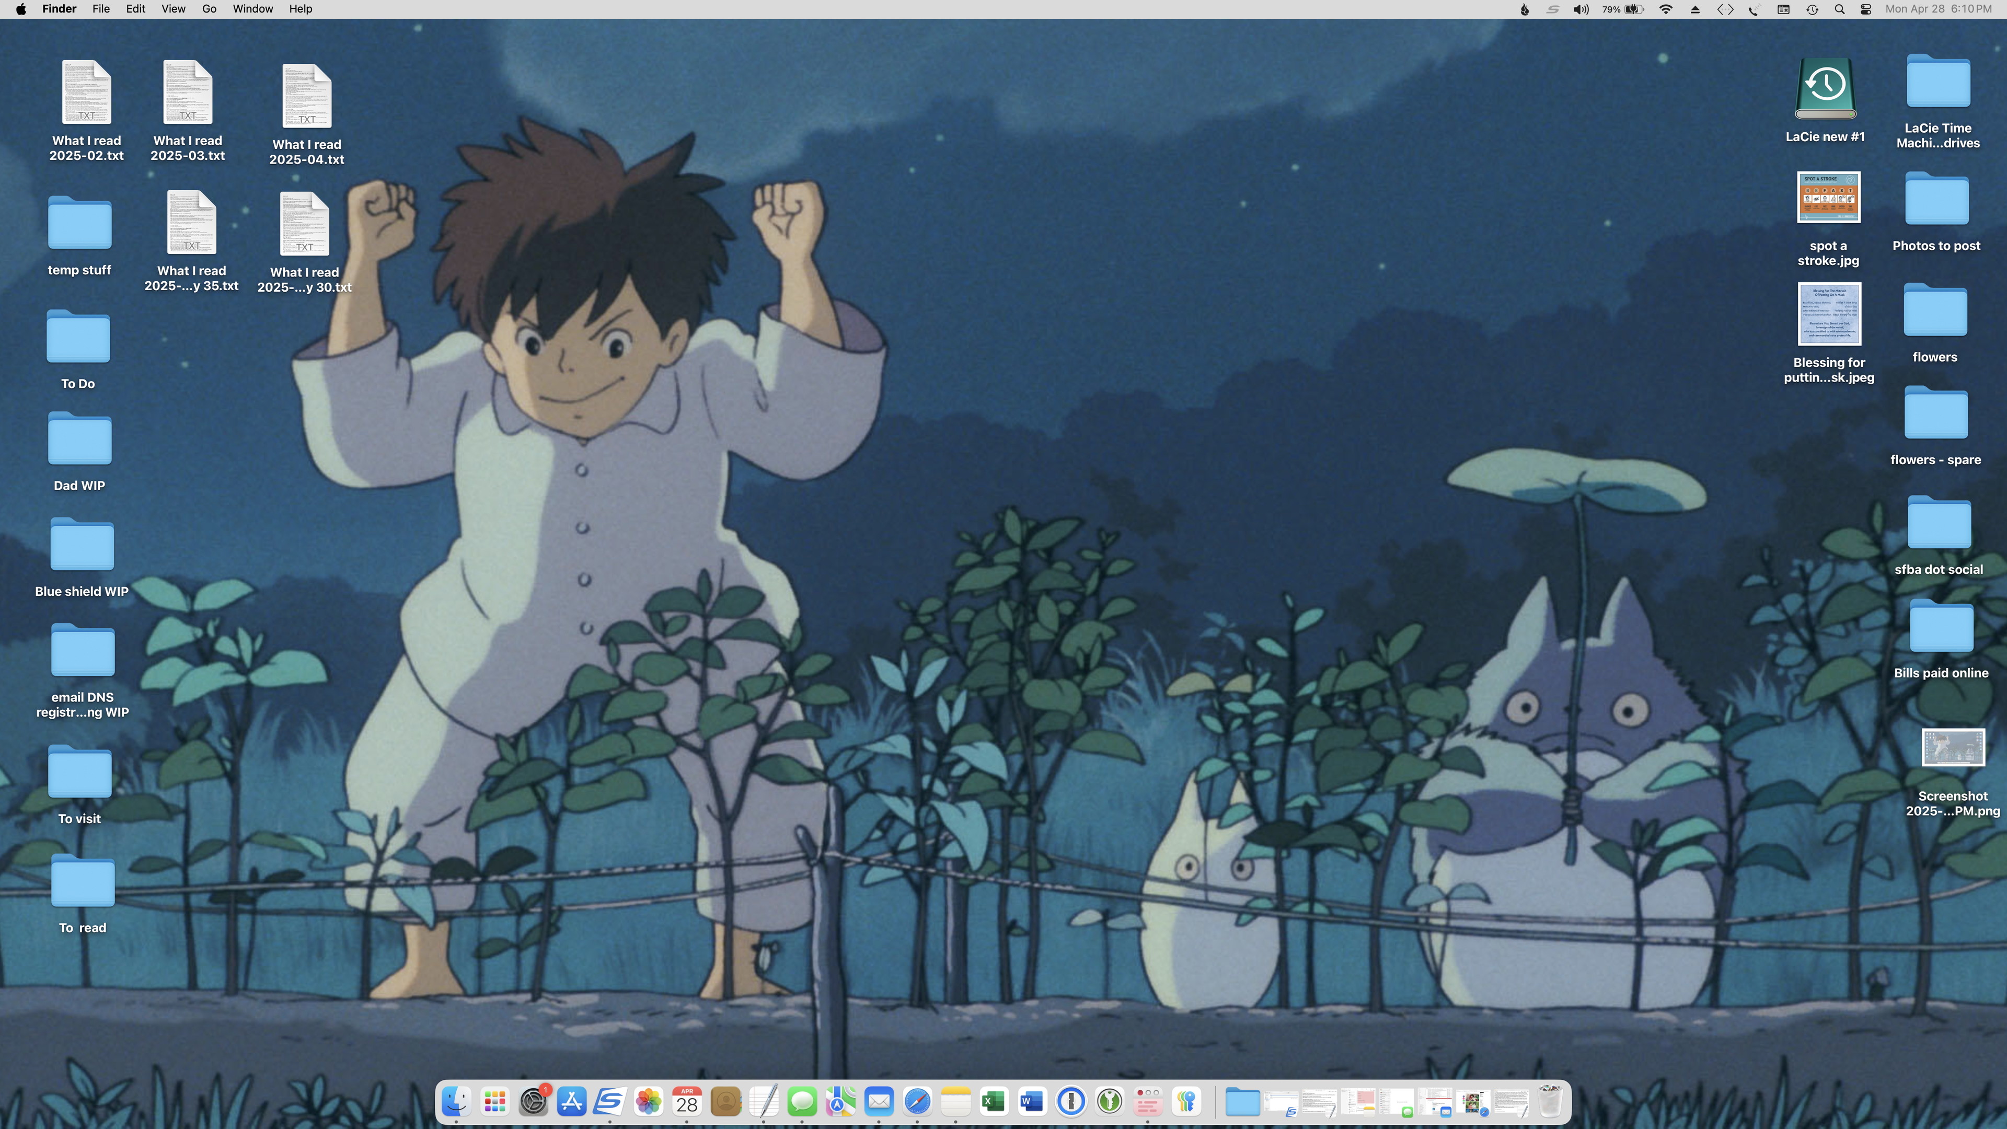Image resolution: width=2007 pixels, height=1129 pixels.
Task: Open Control Center toggles icon
Action: tap(1866, 9)
